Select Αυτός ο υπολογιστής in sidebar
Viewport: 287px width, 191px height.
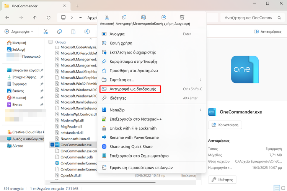(x=22, y=139)
